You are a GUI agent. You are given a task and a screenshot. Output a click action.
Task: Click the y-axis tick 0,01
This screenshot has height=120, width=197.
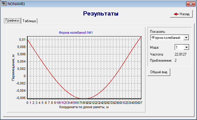(22, 39)
